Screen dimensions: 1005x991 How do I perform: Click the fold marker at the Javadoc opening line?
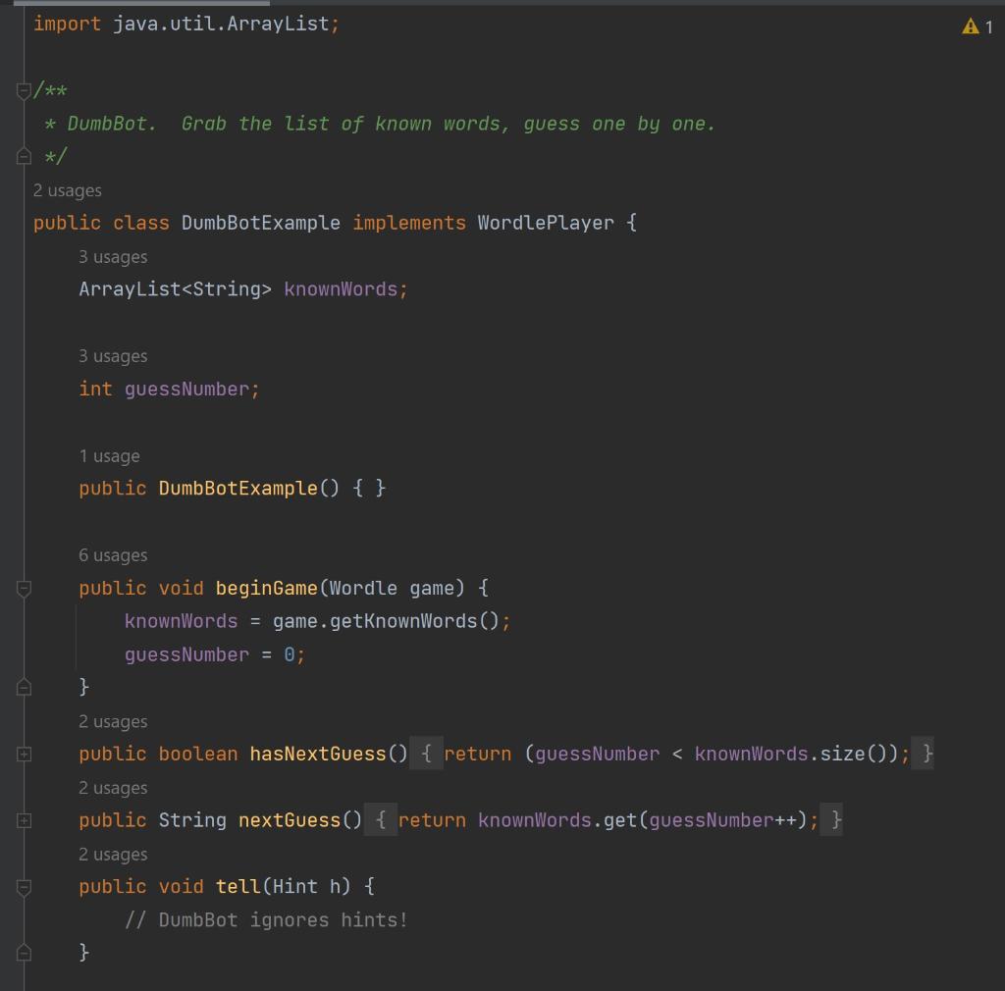click(22, 88)
